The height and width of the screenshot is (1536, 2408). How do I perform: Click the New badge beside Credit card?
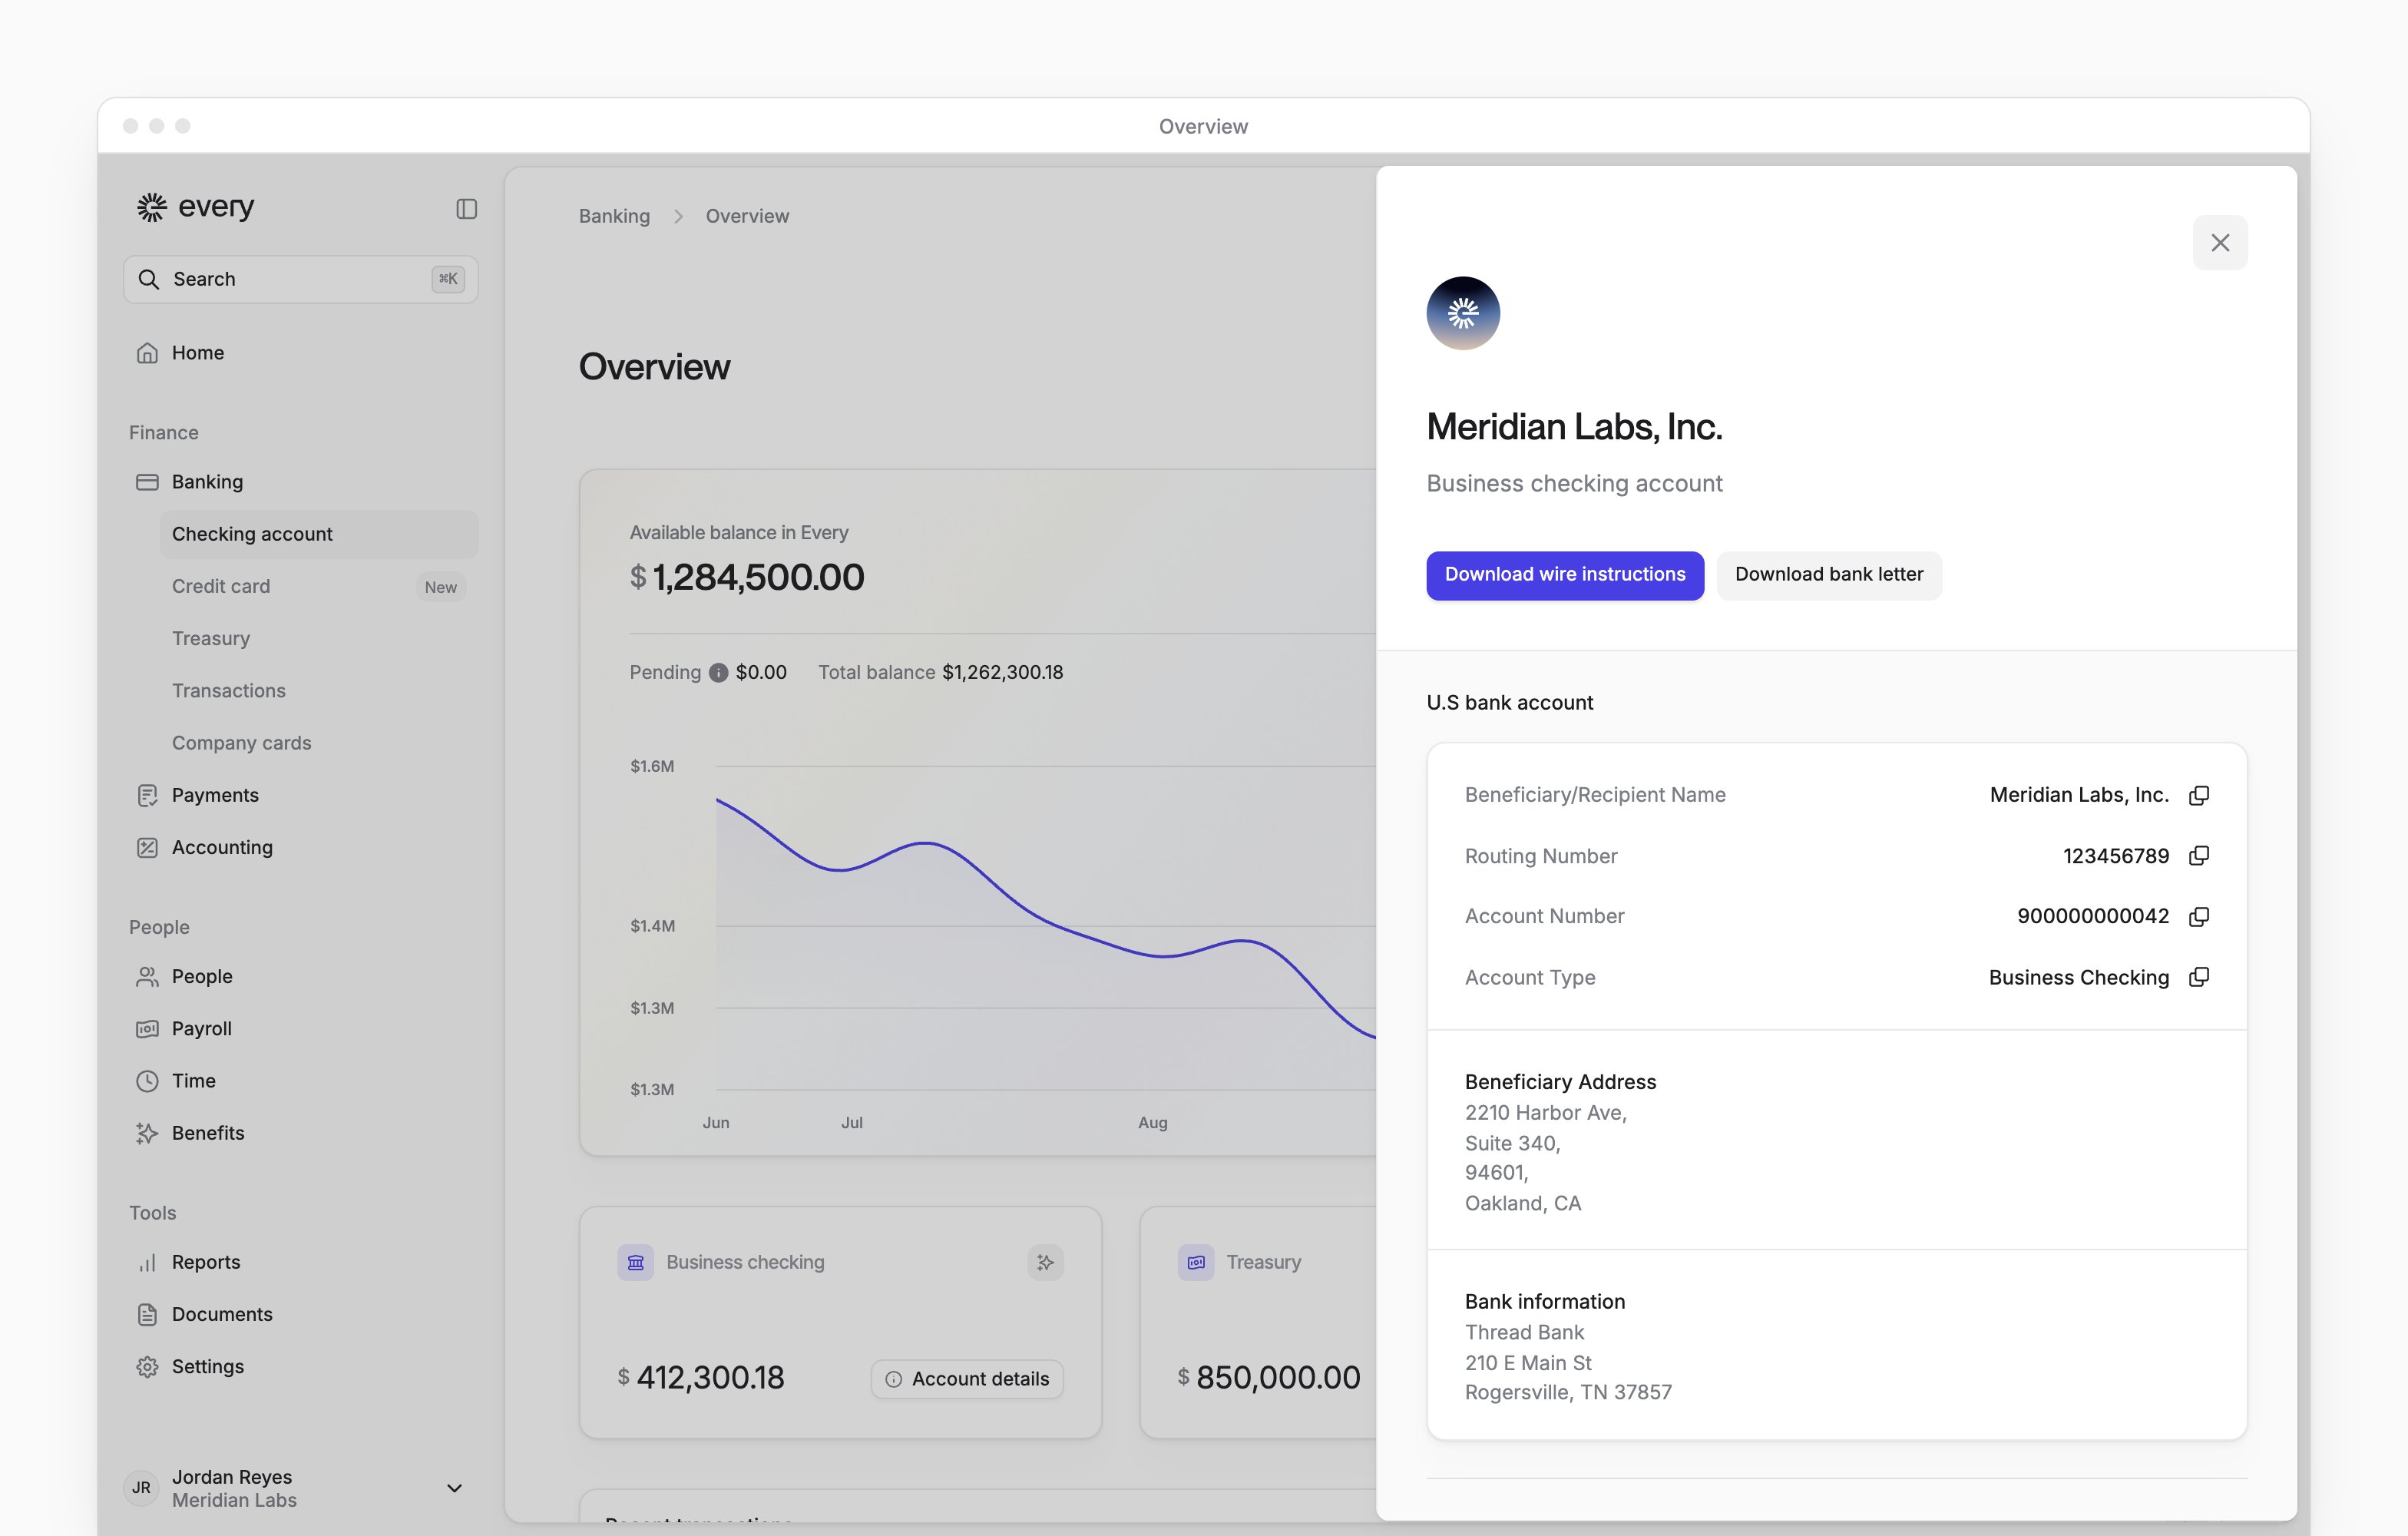(440, 587)
